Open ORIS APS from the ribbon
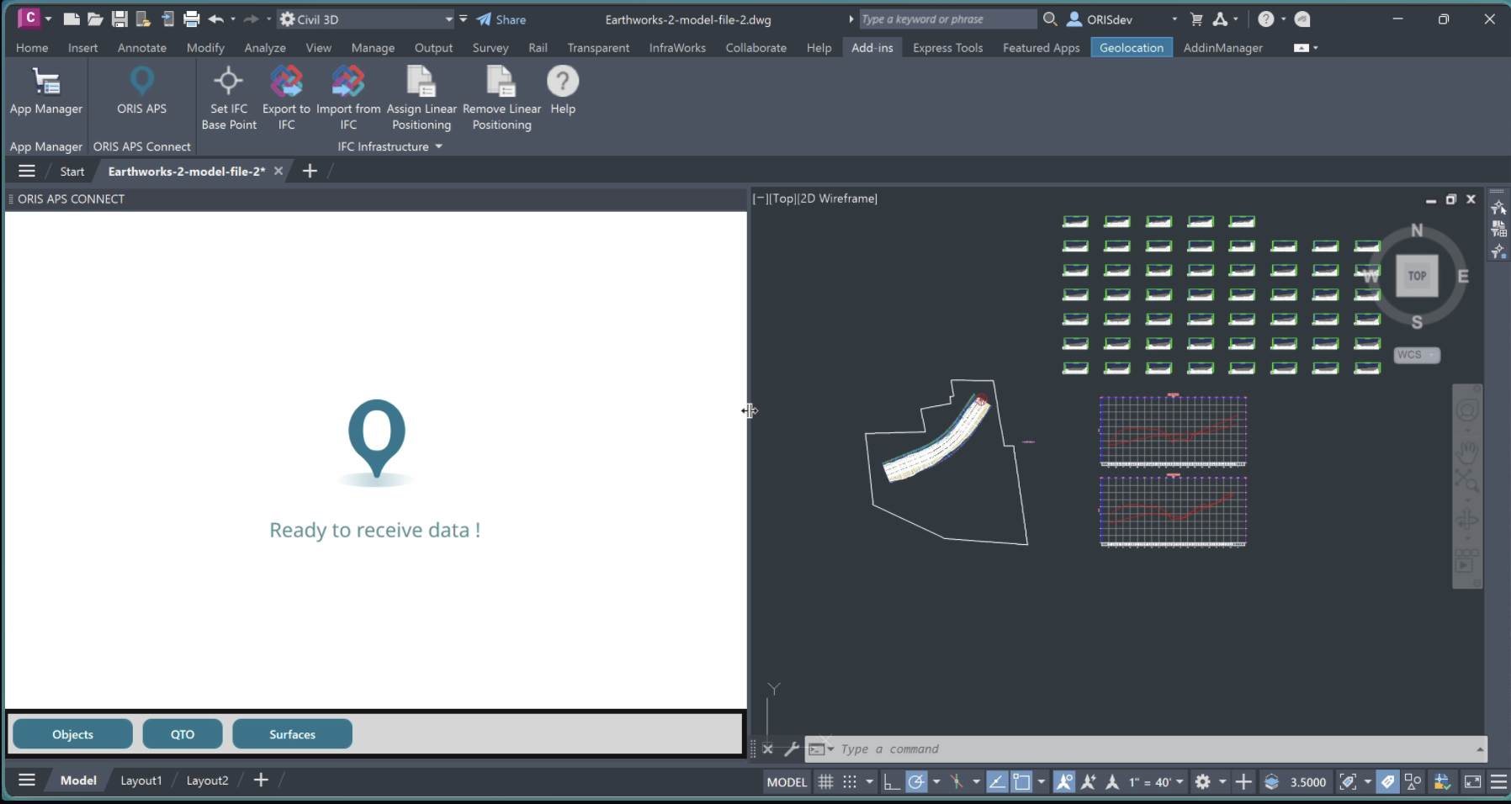Viewport: 1511px width, 804px height. [x=141, y=82]
